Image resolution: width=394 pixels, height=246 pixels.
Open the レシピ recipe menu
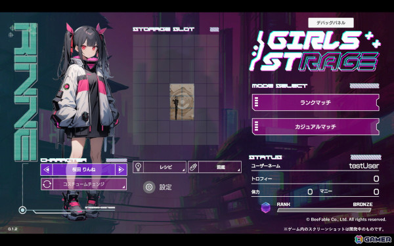[x=160, y=167]
